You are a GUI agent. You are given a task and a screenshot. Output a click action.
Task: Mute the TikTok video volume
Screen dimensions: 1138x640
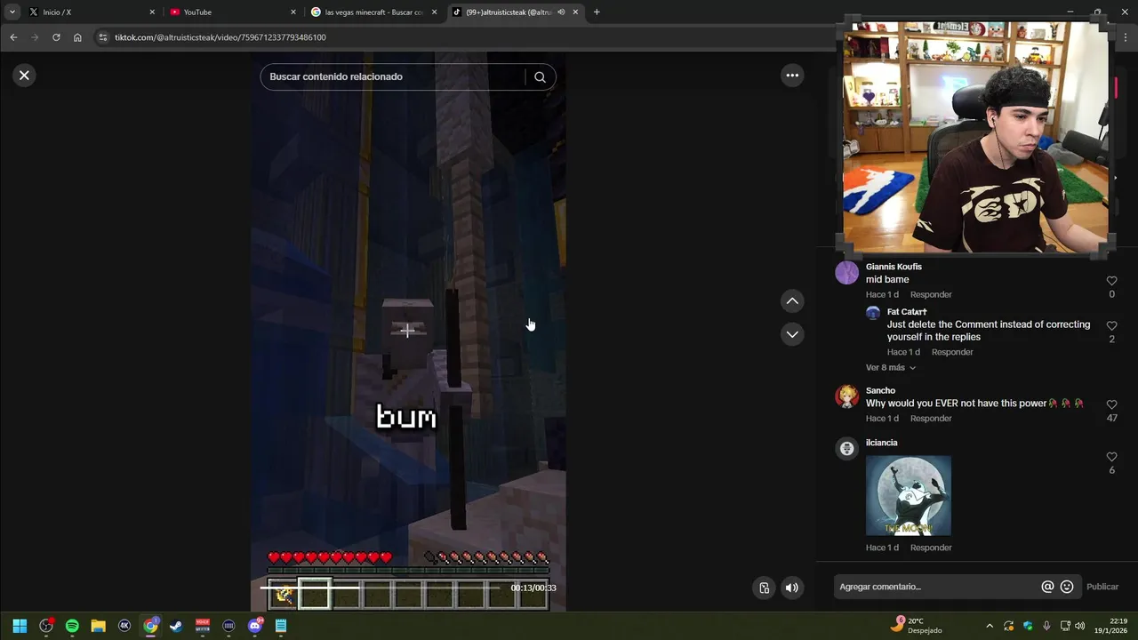[792, 588]
